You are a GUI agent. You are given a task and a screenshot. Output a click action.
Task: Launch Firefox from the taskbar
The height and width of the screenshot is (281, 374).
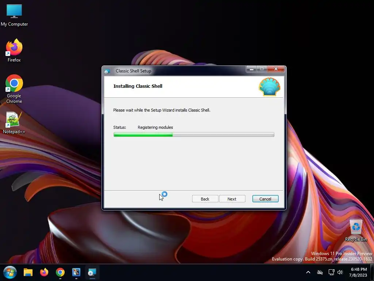pyautogui.click(x=44, y=272)
